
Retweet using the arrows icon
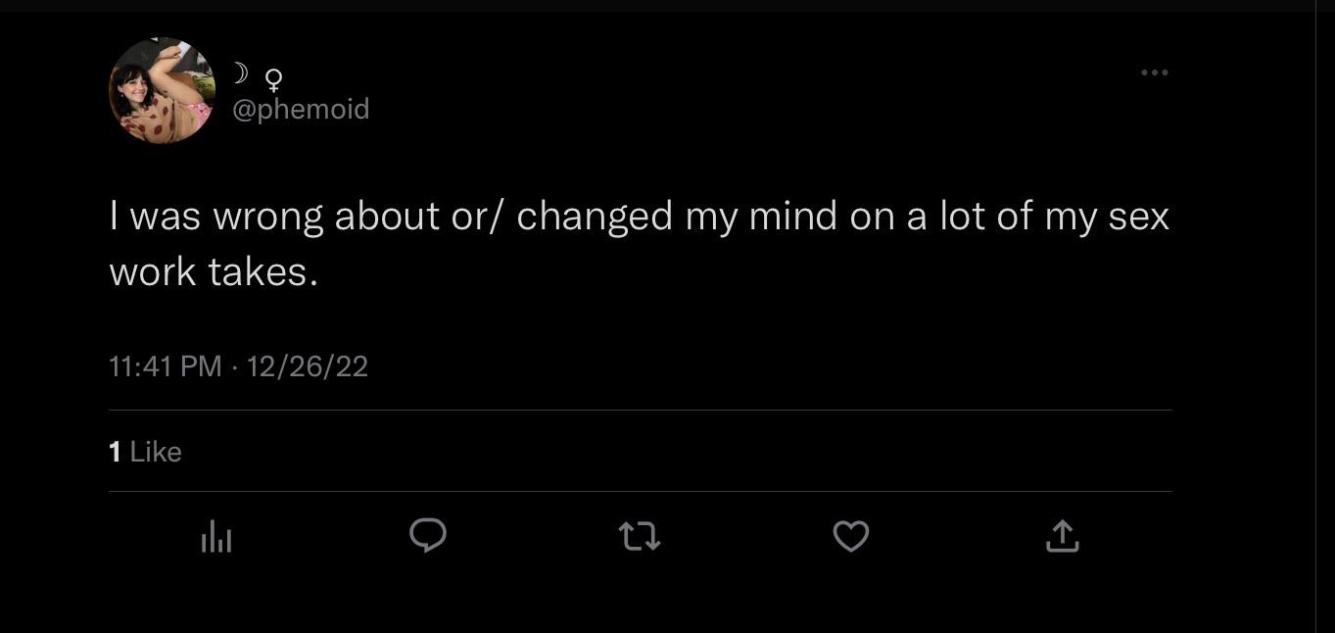click(x=640, y=536)
